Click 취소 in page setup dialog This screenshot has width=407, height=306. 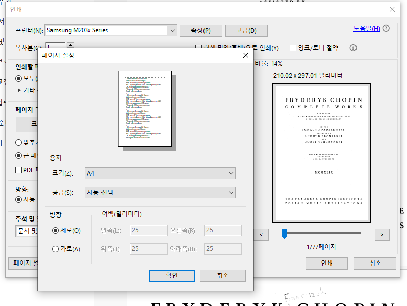point(223,275)
